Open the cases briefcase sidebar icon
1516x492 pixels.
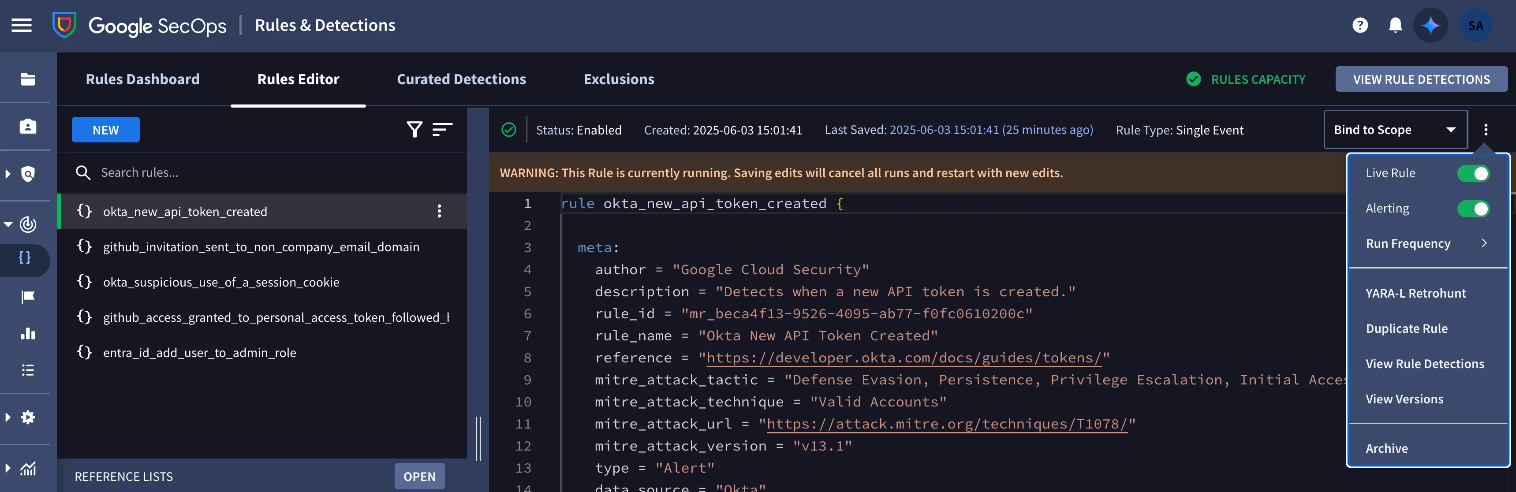[28, 127]
